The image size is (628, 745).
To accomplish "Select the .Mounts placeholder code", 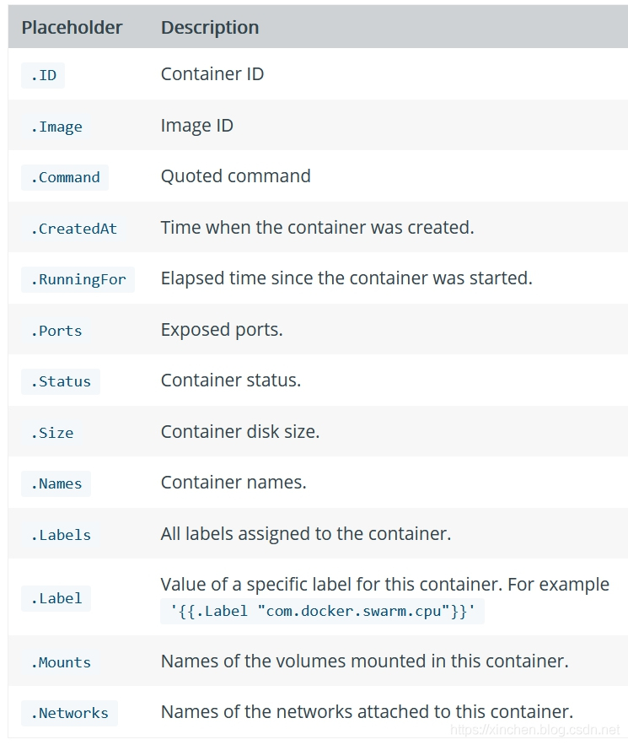I will (x=61, y=662).
